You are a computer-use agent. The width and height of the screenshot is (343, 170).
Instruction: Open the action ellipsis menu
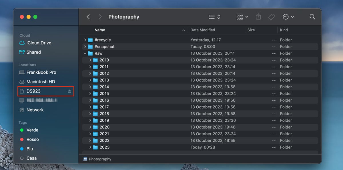coord(288,17)
